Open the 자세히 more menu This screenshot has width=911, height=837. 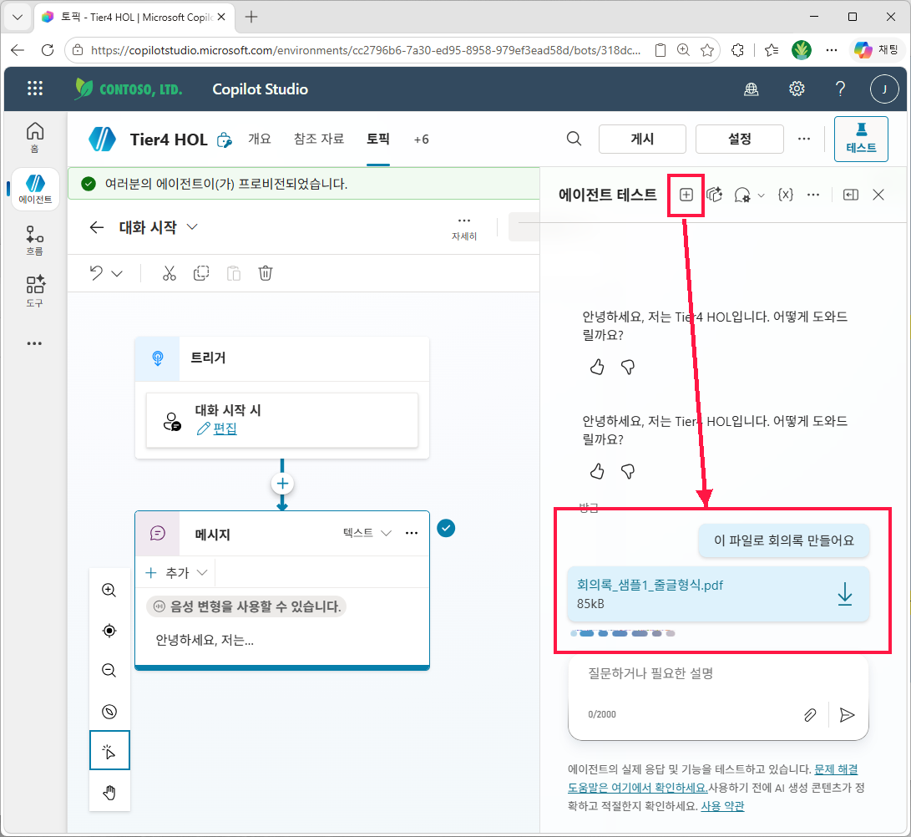[x=464, y=227]
